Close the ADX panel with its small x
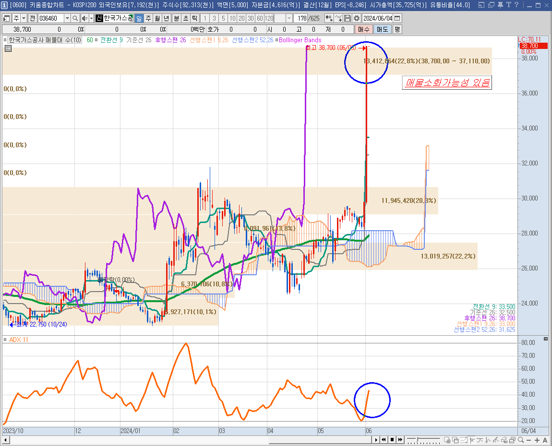The width and height of the screenshot is (552, 446). 546,339
